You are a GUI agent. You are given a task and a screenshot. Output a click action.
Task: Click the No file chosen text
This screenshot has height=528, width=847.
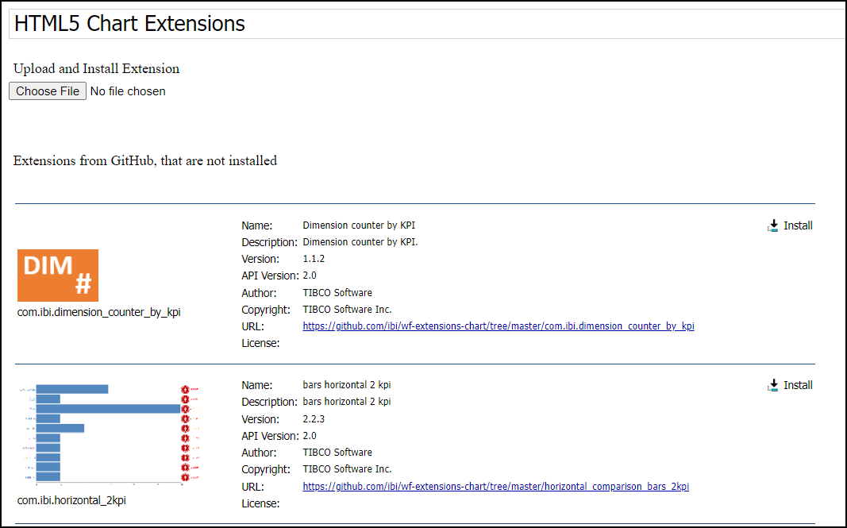[x=127, y=91]
